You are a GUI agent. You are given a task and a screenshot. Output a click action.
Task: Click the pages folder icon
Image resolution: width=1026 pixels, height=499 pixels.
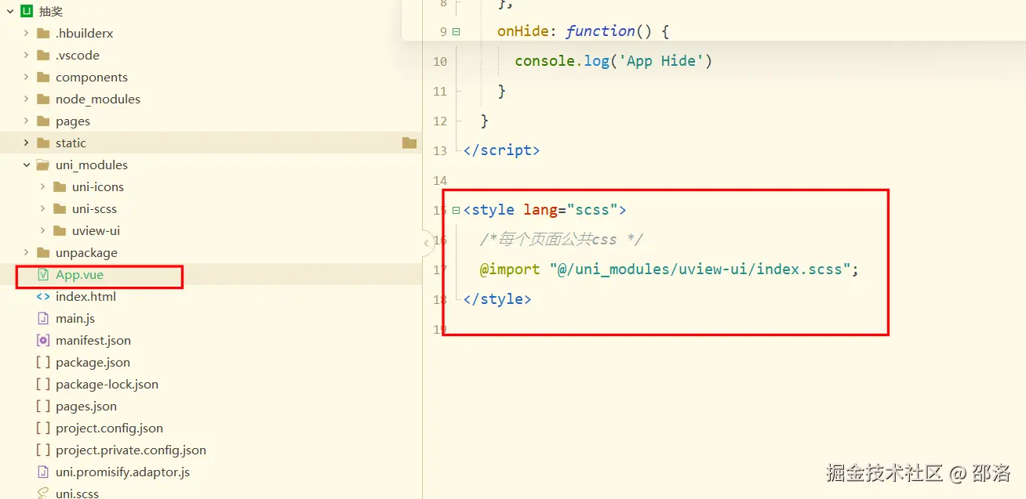point(43,121)
